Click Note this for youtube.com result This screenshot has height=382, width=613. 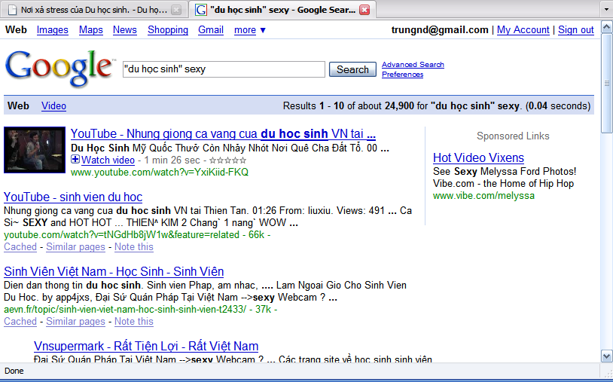tap(134, 247)
